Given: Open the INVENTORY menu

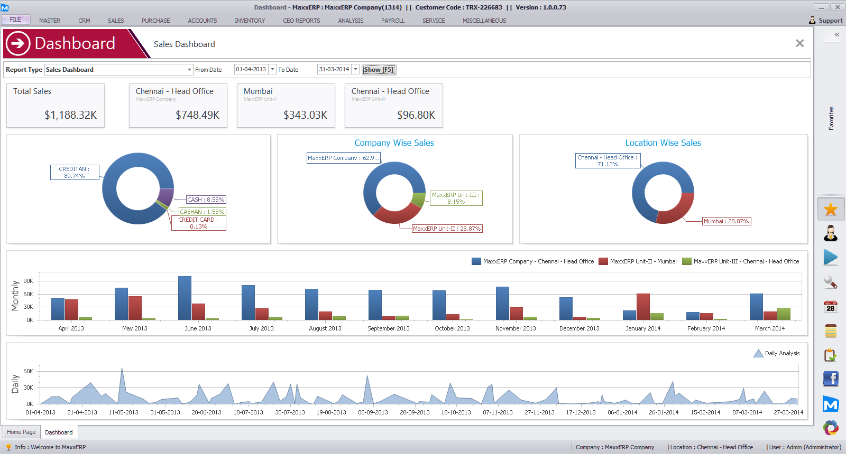Looking at the screenshot, I should pos(250,21).
